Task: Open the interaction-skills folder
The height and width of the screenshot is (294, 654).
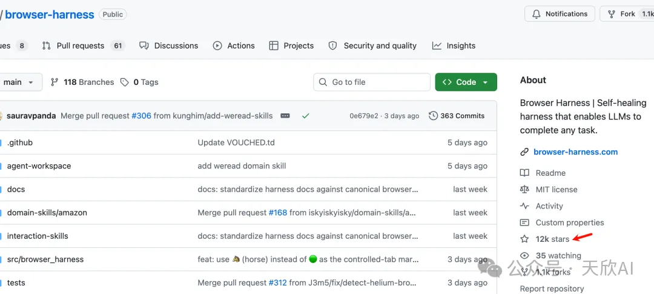Action: click(x=38, y=236)
